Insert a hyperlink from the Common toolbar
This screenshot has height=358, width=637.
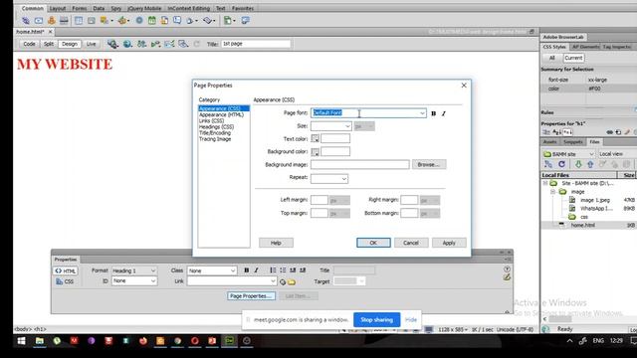pyautogui.click(x=26, y=20)
